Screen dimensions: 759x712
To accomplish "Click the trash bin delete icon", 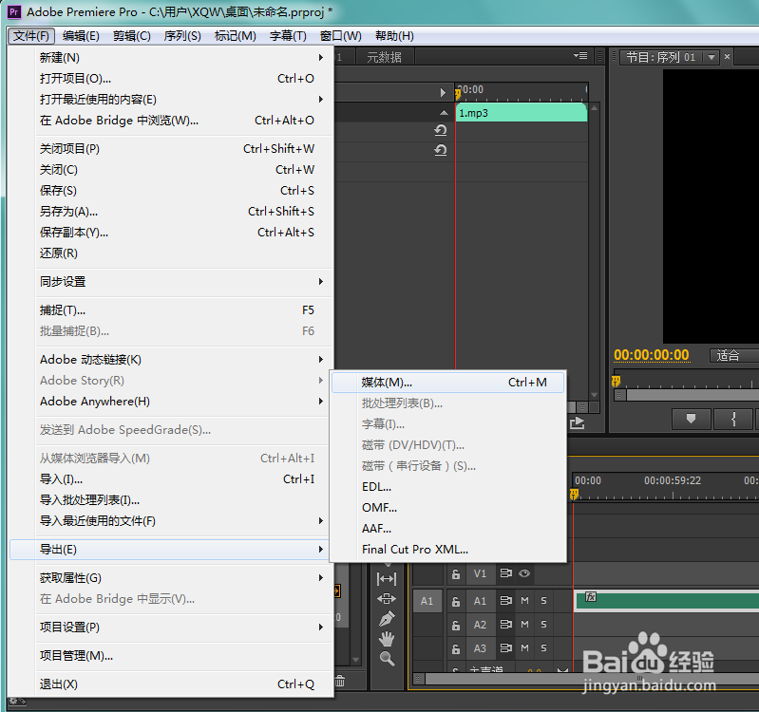I will tap(340, 681).
